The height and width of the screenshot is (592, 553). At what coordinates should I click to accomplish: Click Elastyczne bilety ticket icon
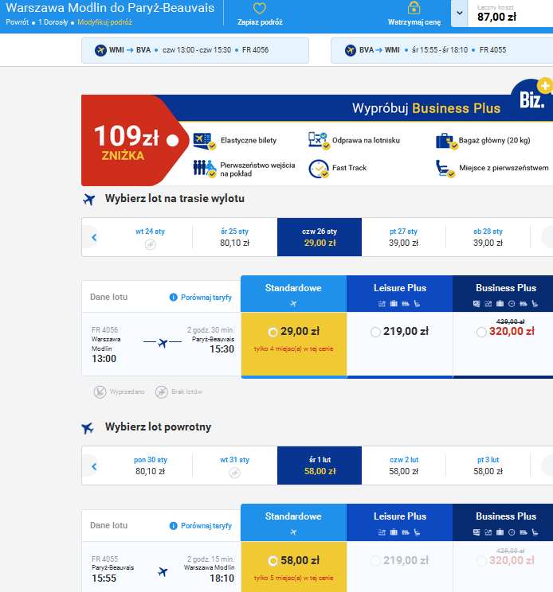click(204, 141)
